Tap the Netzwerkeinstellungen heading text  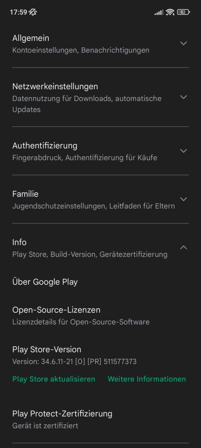(x=55, y=86)
